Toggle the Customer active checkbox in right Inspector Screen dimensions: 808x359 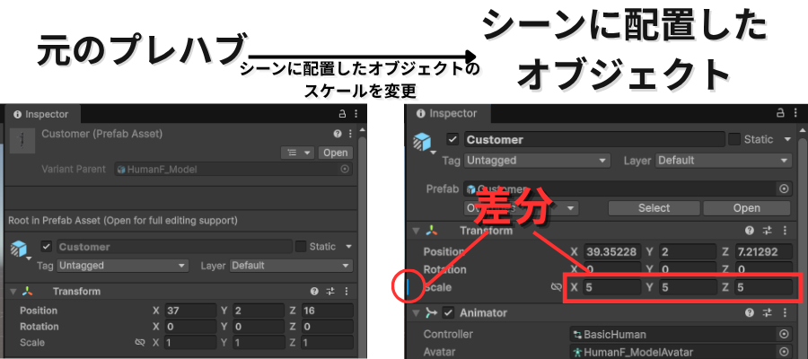tap(452, 140)
